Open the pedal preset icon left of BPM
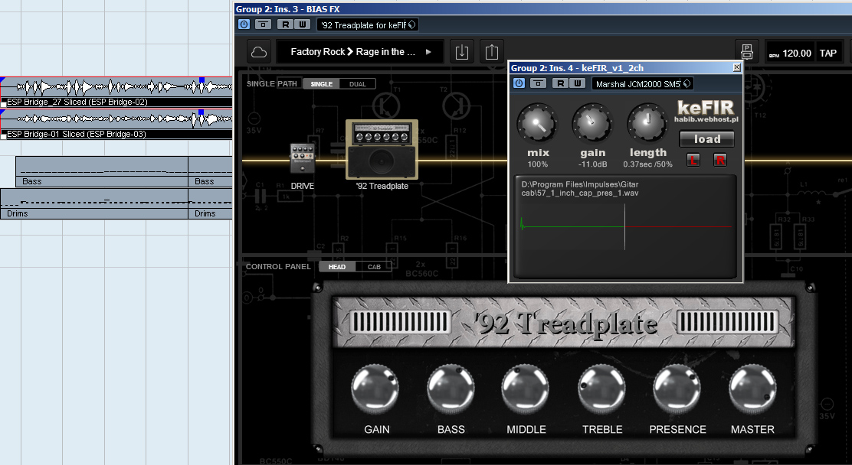The image size is (852, 465). point(747,52)
